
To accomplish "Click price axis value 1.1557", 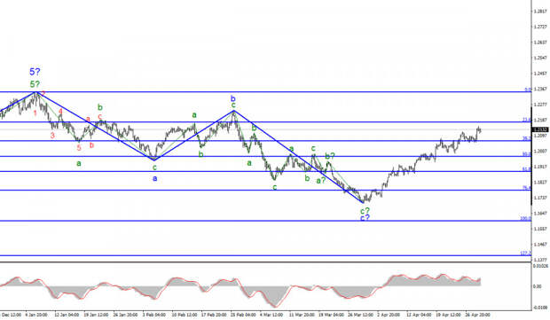I will [540, 229].
